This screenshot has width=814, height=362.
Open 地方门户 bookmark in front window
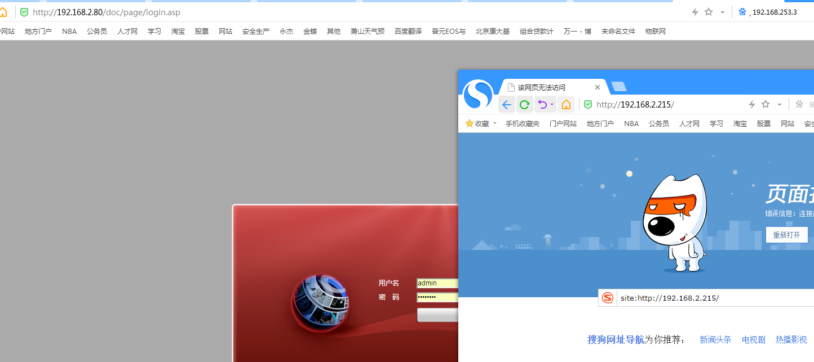pyautogui.click(x=600, y=123)
